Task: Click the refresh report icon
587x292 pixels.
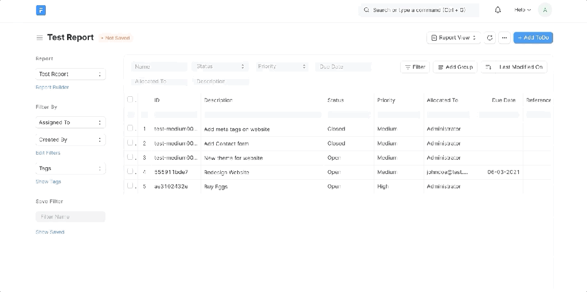Action: (x=490, y=38)
